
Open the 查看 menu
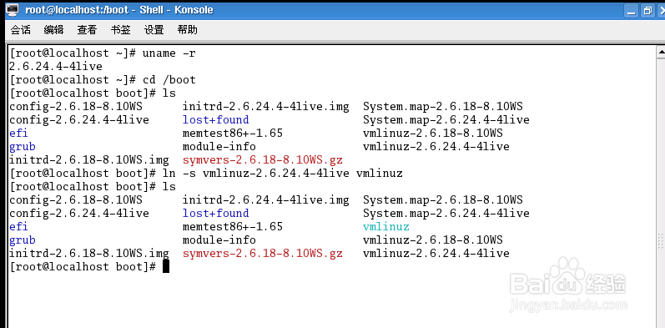(x=87, y=30)
